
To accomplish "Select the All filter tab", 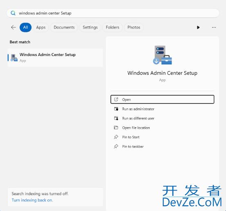I will coord(25,27).
